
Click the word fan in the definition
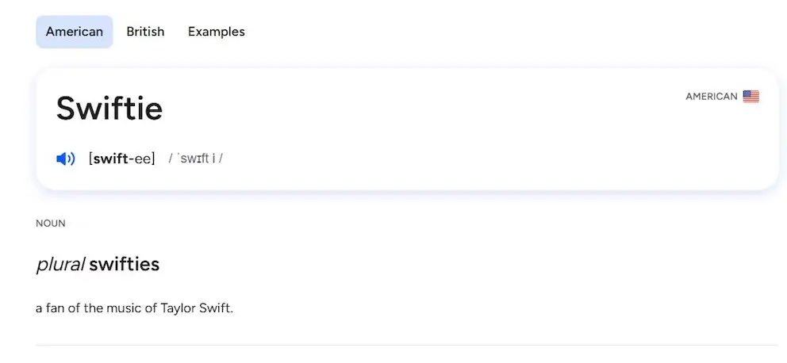(56, 308)
